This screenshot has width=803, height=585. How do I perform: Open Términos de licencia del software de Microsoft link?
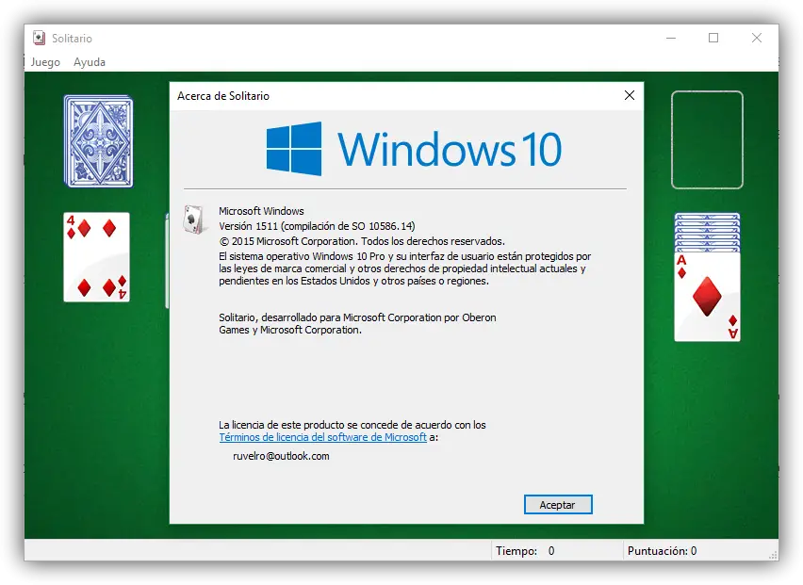click(322, 437)
